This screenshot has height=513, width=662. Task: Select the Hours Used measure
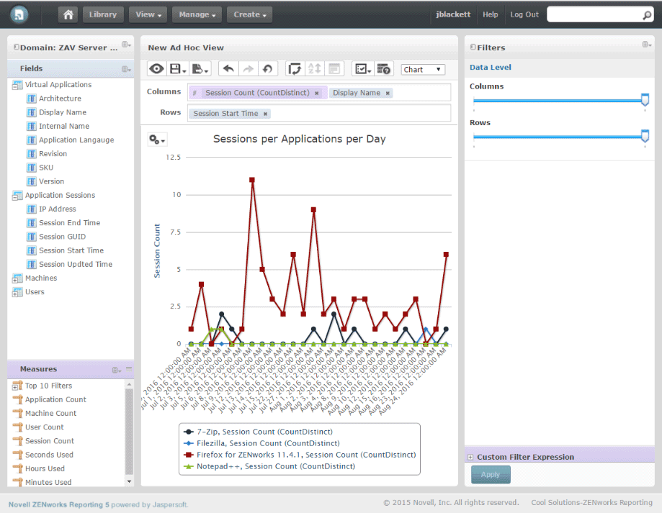tap(45, 468)
